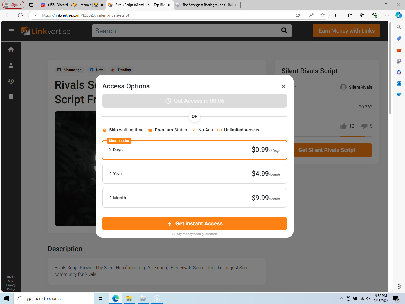Open the user profile icon in the sidebar
This screenshot has height=304, width=405.
pos(11,65)
